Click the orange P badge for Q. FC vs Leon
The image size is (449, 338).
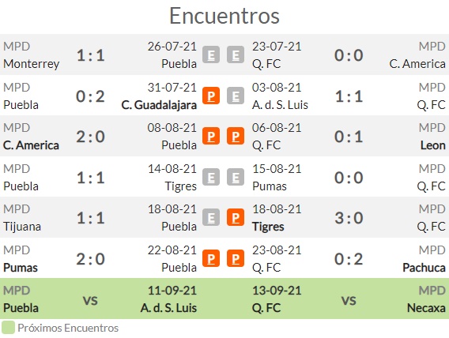(236, 136)
